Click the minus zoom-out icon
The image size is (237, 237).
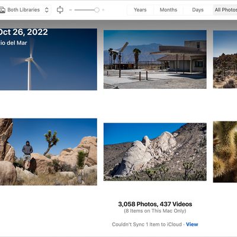click(x=71, y=10)
